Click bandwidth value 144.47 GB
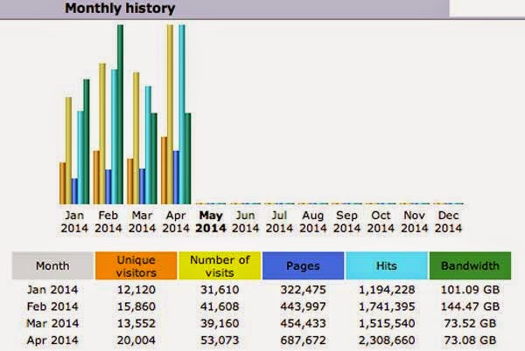The height and width of the screenshot is (351, 525). coord(470,306)
